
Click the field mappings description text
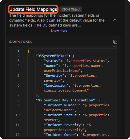click(x=57, y=20)
